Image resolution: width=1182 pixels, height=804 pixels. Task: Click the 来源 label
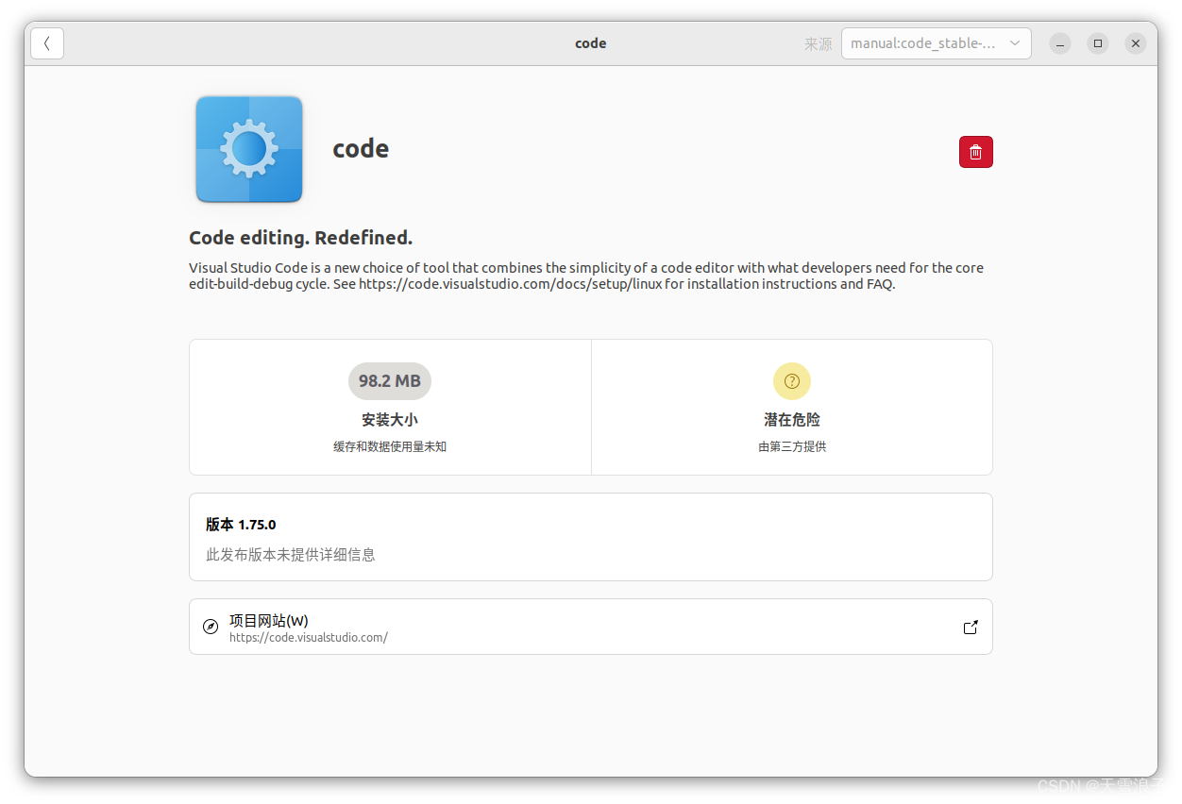pyautogui.click(x=818, y=44)
